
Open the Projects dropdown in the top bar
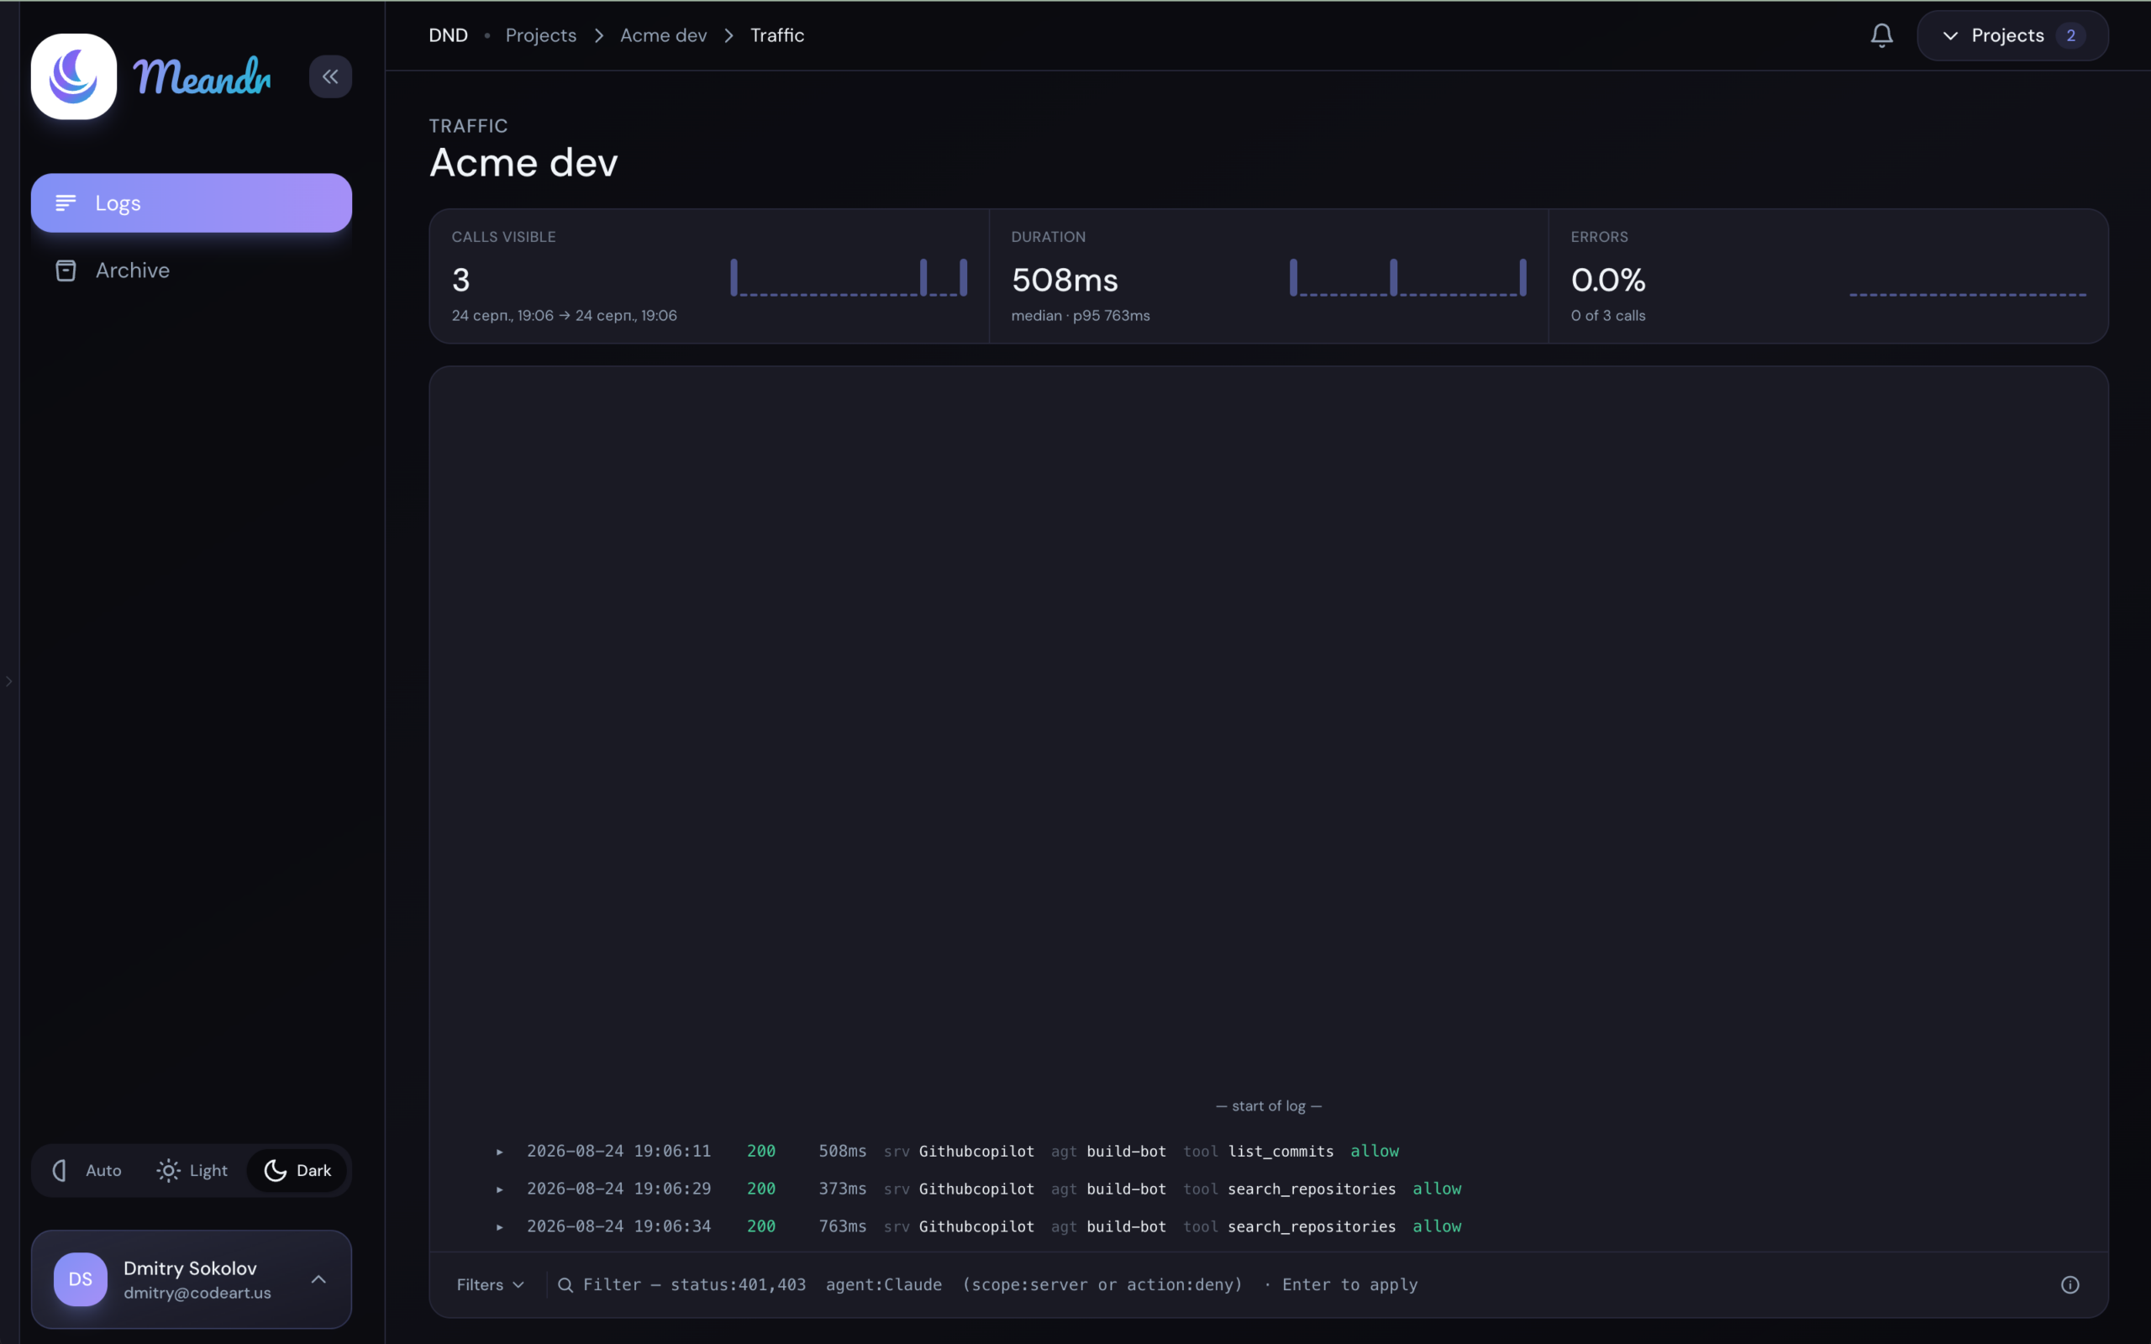[2012, 35]
